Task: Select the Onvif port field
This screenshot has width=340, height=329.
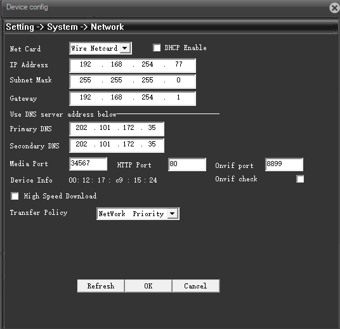Action: tap(284, 165)
